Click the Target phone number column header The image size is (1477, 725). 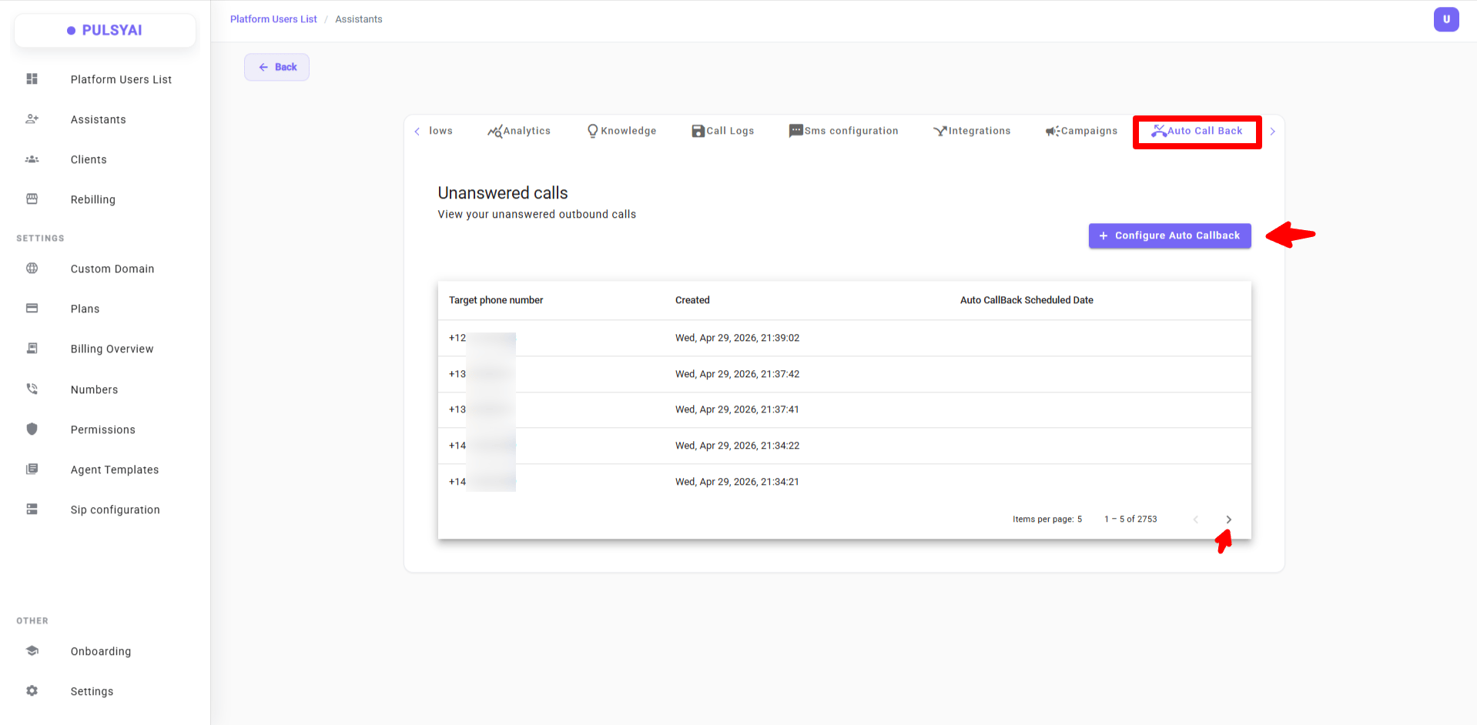coord(496,300)
